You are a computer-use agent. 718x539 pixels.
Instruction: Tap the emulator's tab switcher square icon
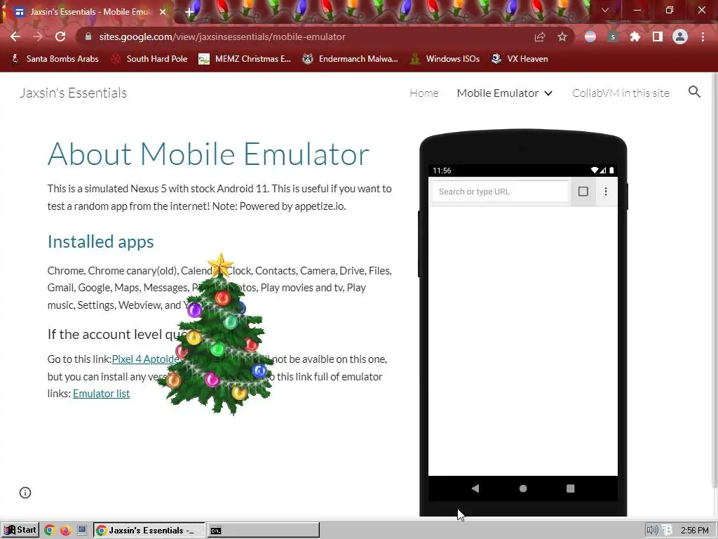click(583, 192)
